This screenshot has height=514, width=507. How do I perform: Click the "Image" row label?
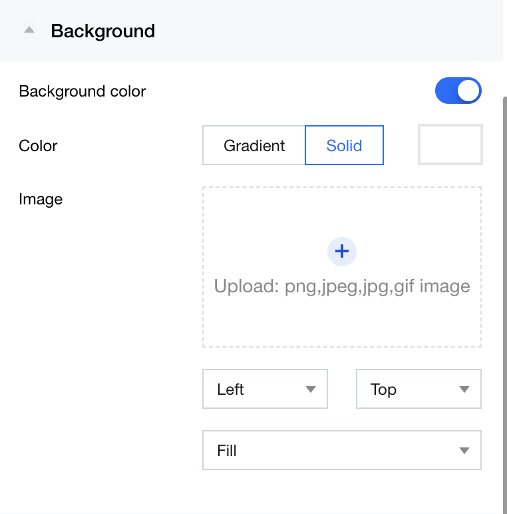[x=41, y=198]
